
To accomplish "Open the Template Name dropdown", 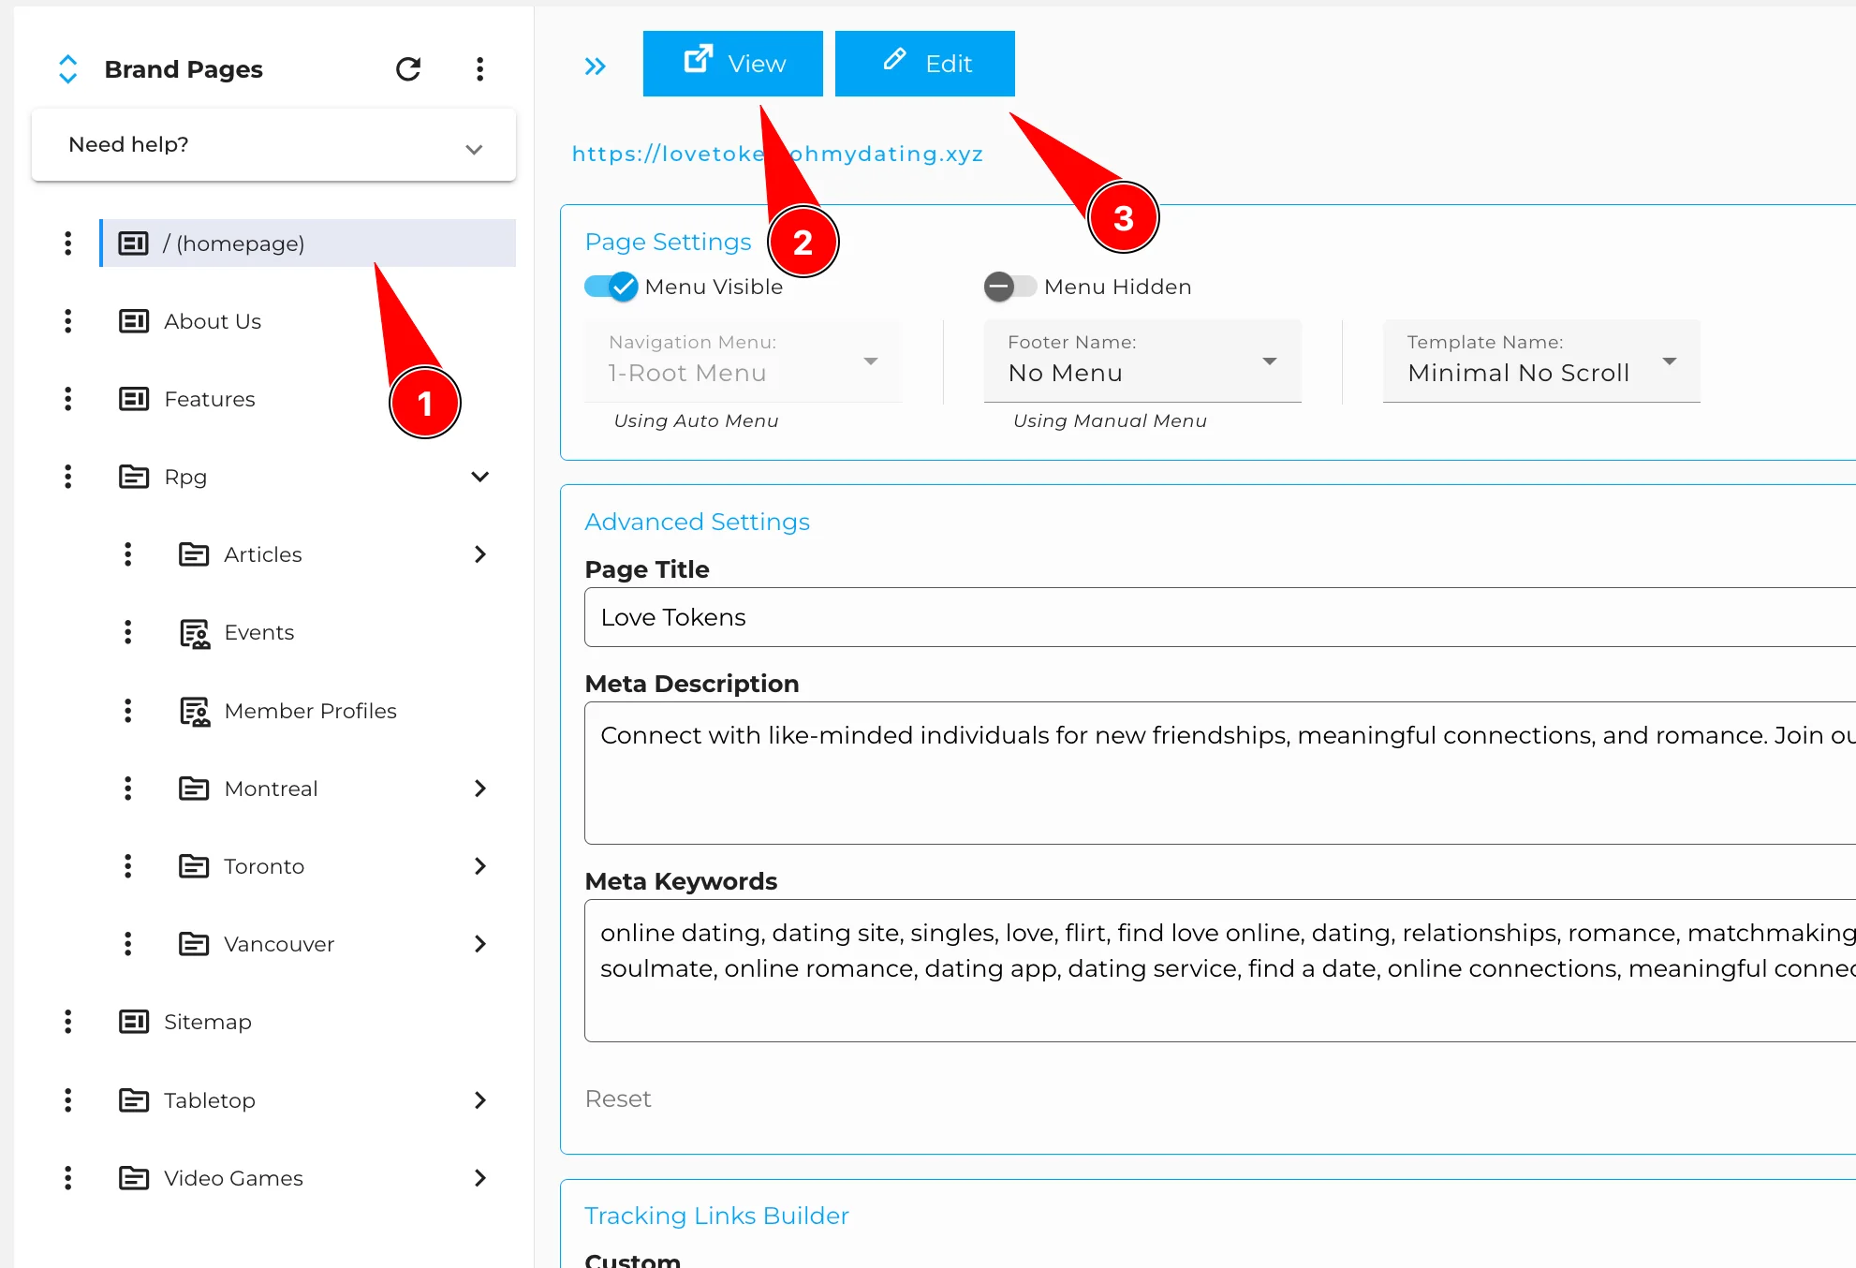I will click(x=1540, y=361).
